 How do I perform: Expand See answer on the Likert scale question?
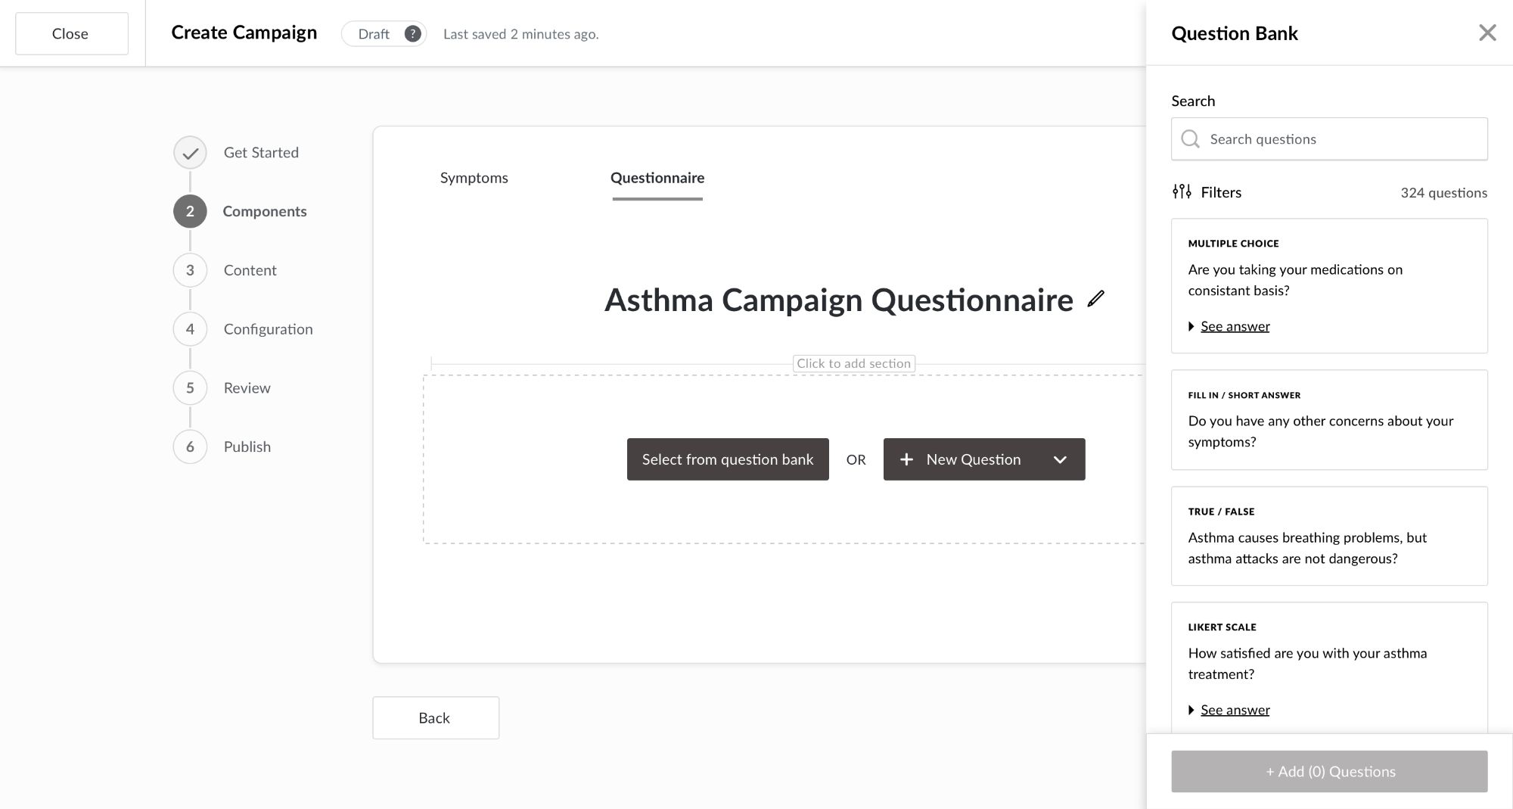1234,709
